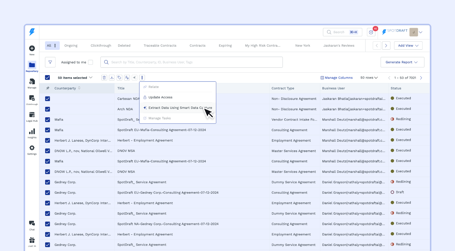Open Chat from the left sidebar
This screenshot has width=455, height=251.
point(32,225)
